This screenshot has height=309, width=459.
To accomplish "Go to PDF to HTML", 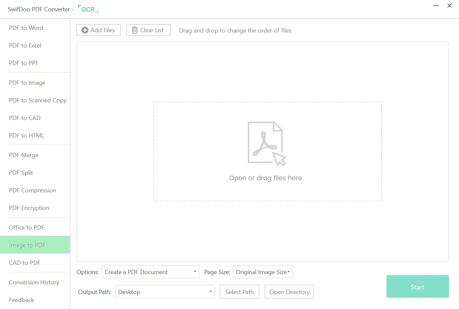I will coord(35,136).
